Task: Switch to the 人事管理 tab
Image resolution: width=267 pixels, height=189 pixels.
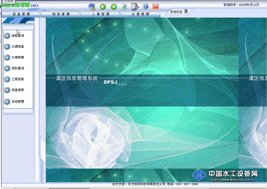Action: point(101,14)
